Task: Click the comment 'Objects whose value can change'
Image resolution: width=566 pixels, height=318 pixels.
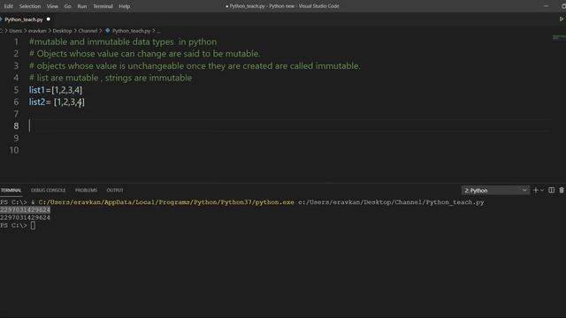Action: 144,54
